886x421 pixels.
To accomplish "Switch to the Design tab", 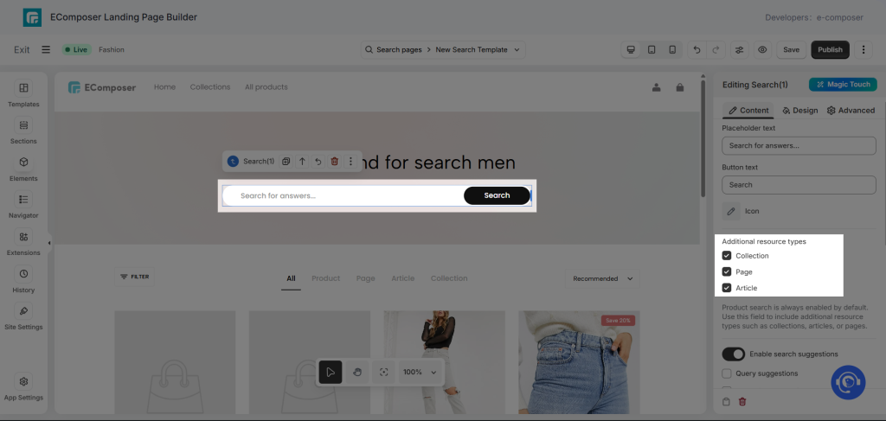I will click(799, 111).
